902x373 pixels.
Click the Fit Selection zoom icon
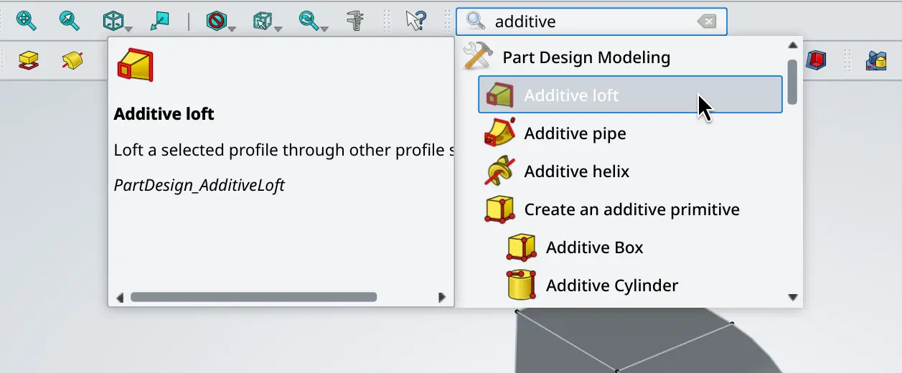tap(70, 21)
